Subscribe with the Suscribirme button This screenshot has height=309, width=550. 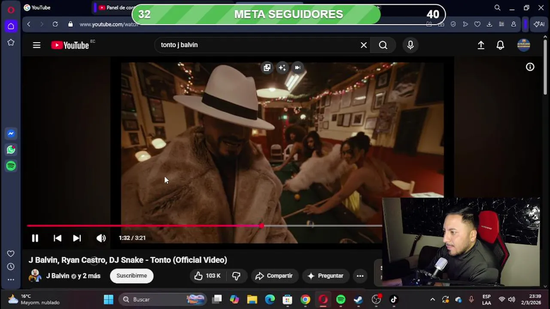tap(132, 276)
